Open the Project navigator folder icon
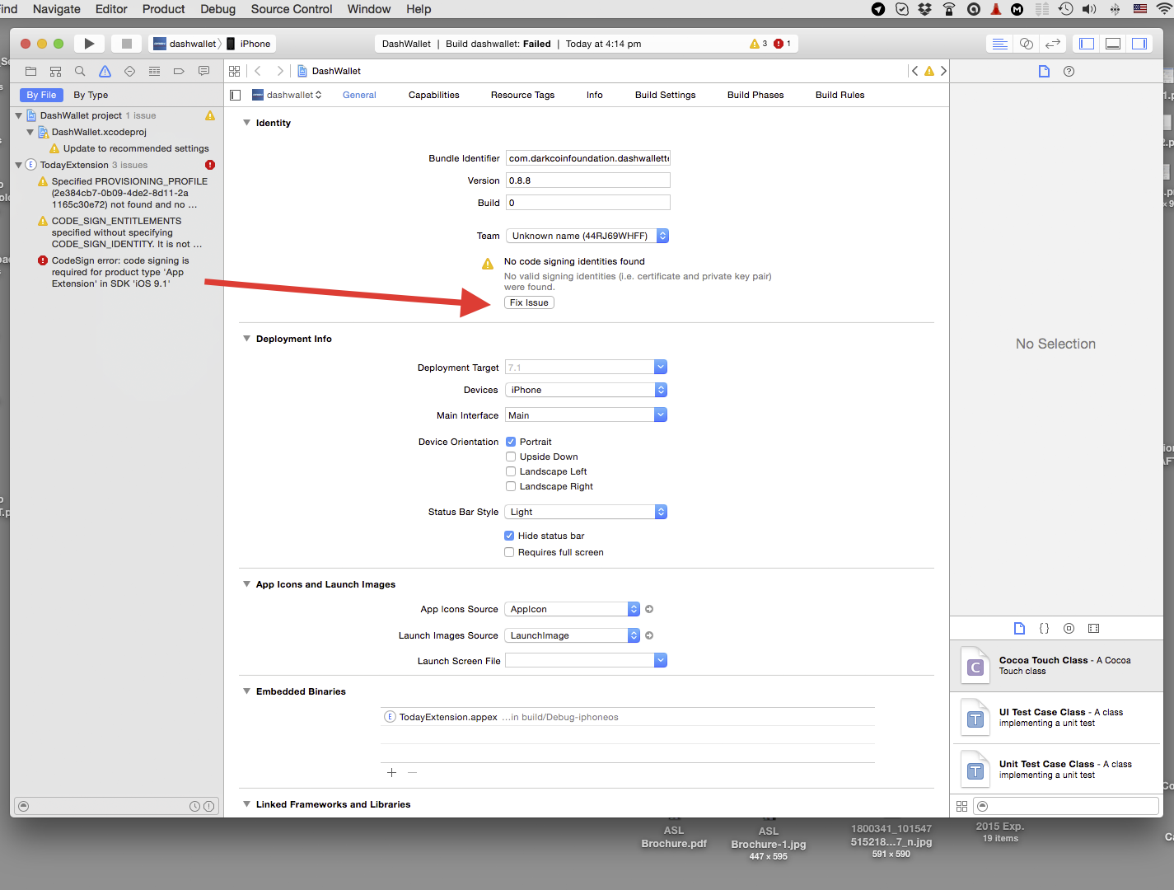 (x=31, y=72)
